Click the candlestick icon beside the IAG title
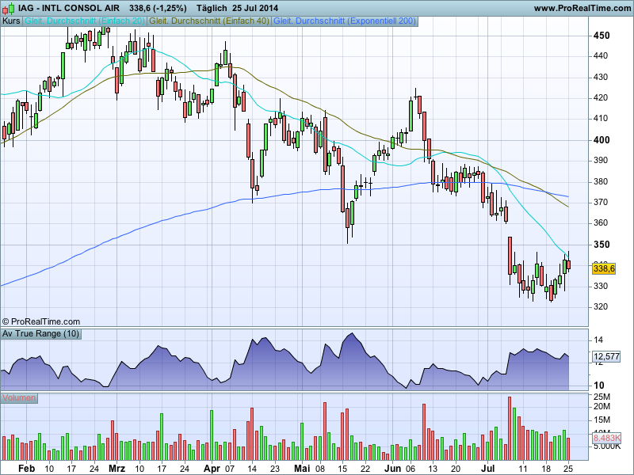Viewport: 634px width, 475px height. click(x=8, y=8)
